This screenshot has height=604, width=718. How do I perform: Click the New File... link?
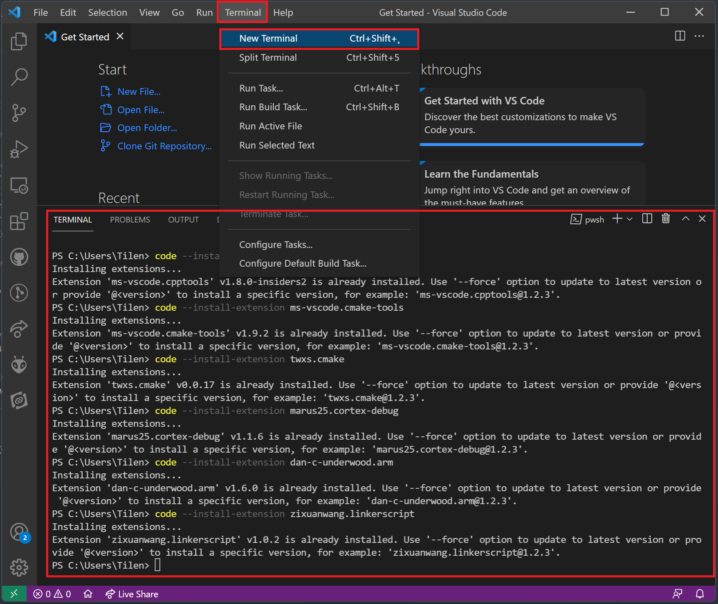(x=139, y=92)
